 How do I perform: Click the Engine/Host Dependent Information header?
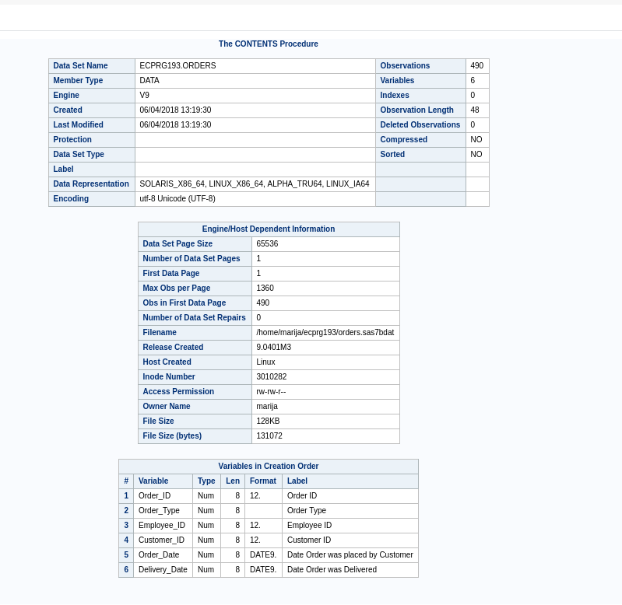(268, 229)
